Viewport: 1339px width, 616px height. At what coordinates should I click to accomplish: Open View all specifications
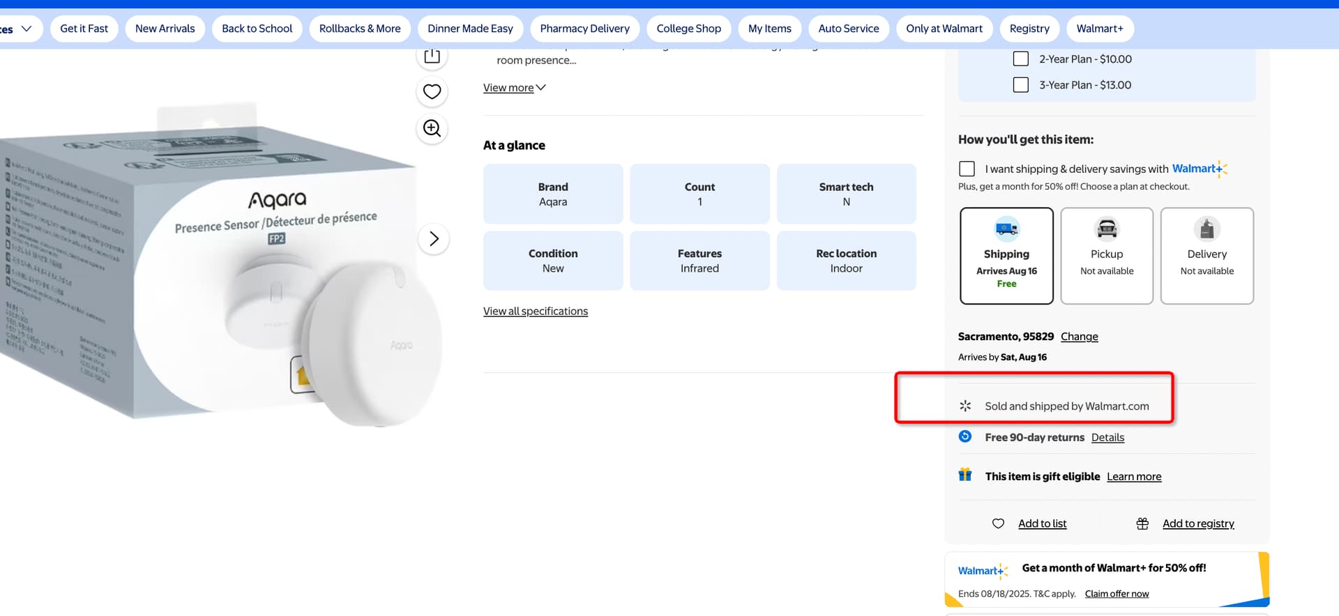(535, 311)
